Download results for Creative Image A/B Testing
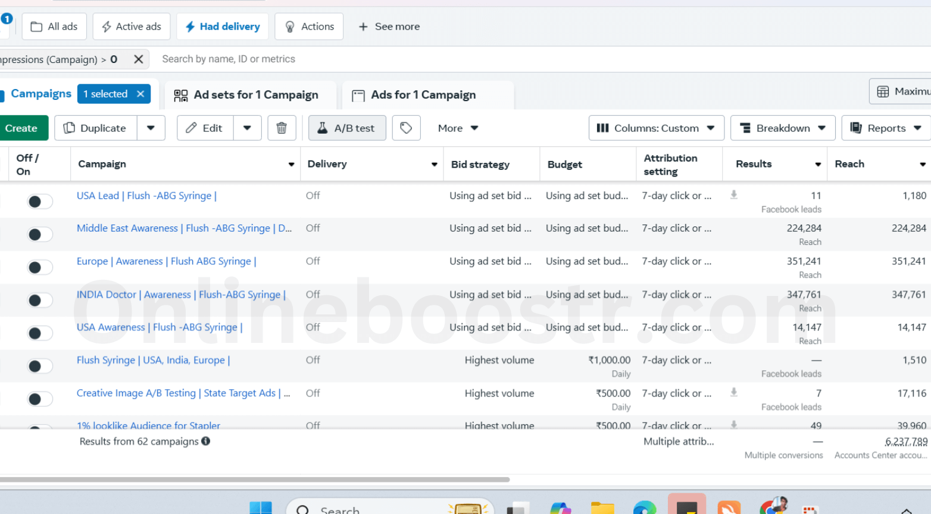Viewport: 931px width, 514px height. (734, 392)
